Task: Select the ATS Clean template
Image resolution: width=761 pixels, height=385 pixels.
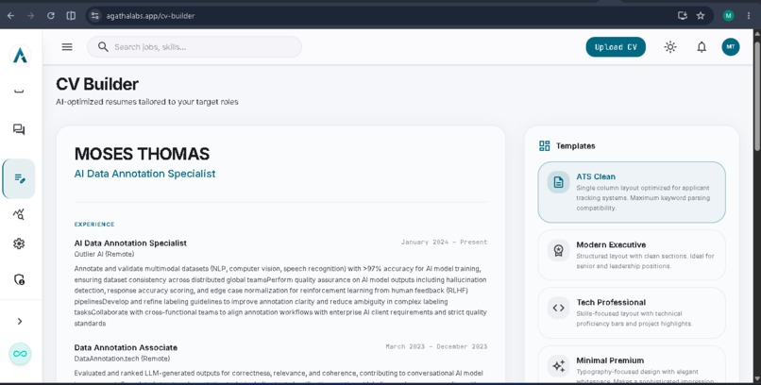Action: (632, 192)
